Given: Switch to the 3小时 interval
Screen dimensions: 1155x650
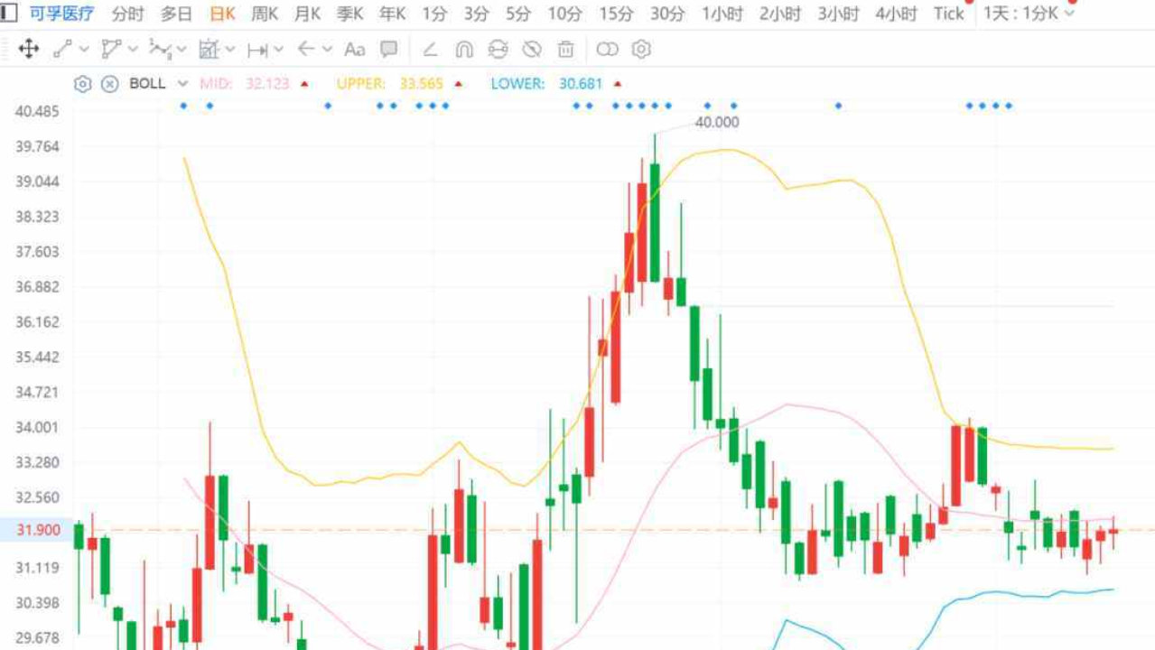Looking at the screenshot, I should 838,14.
